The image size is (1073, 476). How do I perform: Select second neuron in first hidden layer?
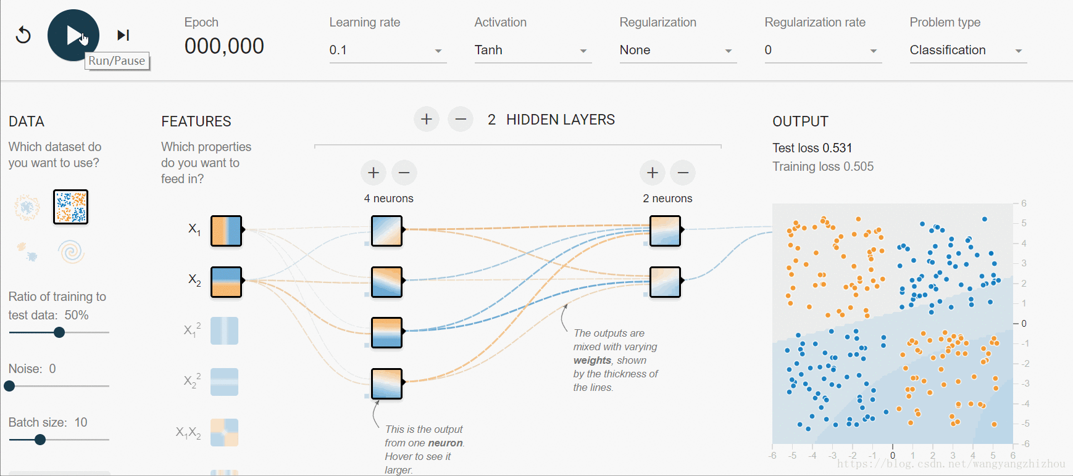tap(387, 282)
